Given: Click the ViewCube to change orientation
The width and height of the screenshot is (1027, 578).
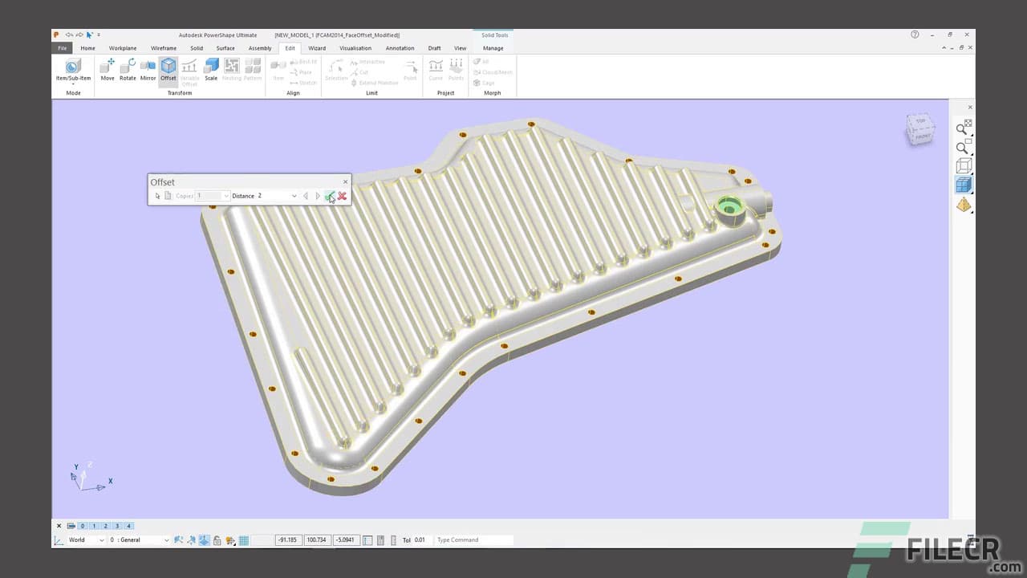Looking at the screenshot, I should [x=919, y=130].
